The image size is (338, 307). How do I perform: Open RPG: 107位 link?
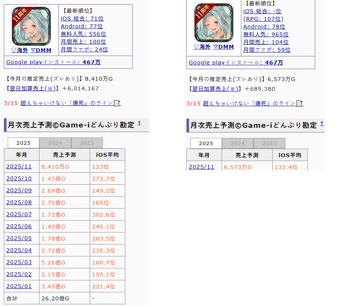pyautogui.click(x=263, y=19)
